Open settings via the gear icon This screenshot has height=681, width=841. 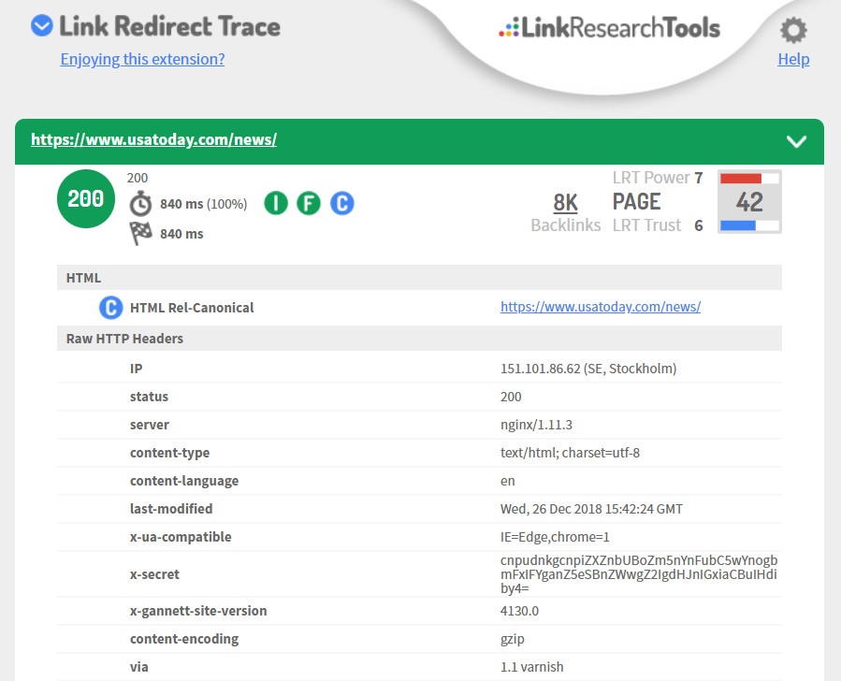793,31
